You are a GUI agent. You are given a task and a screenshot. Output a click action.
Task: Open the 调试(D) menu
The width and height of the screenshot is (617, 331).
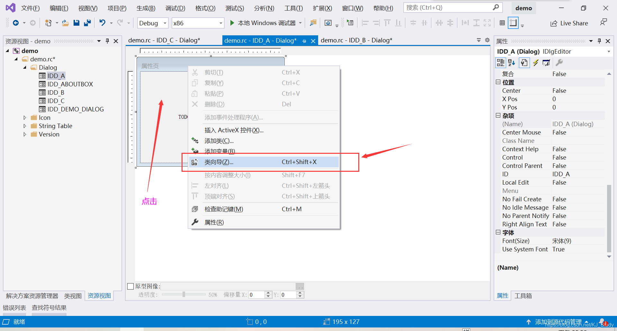pos(175,8)
